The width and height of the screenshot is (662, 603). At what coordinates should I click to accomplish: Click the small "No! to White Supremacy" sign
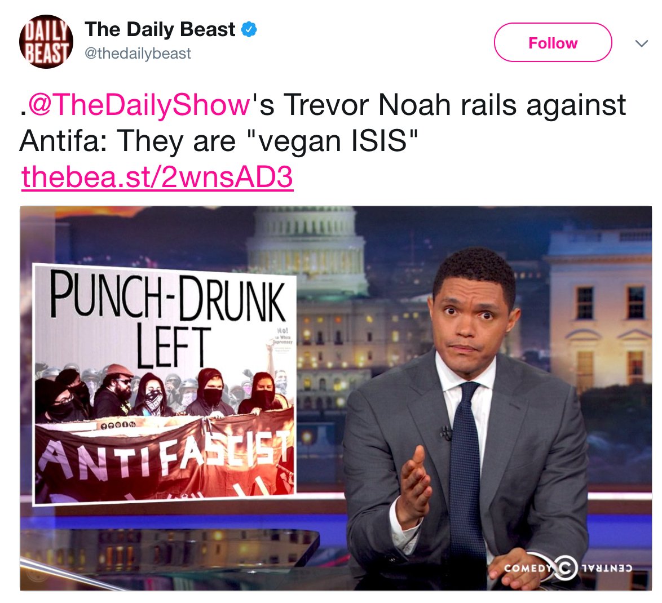coord(281,337)
